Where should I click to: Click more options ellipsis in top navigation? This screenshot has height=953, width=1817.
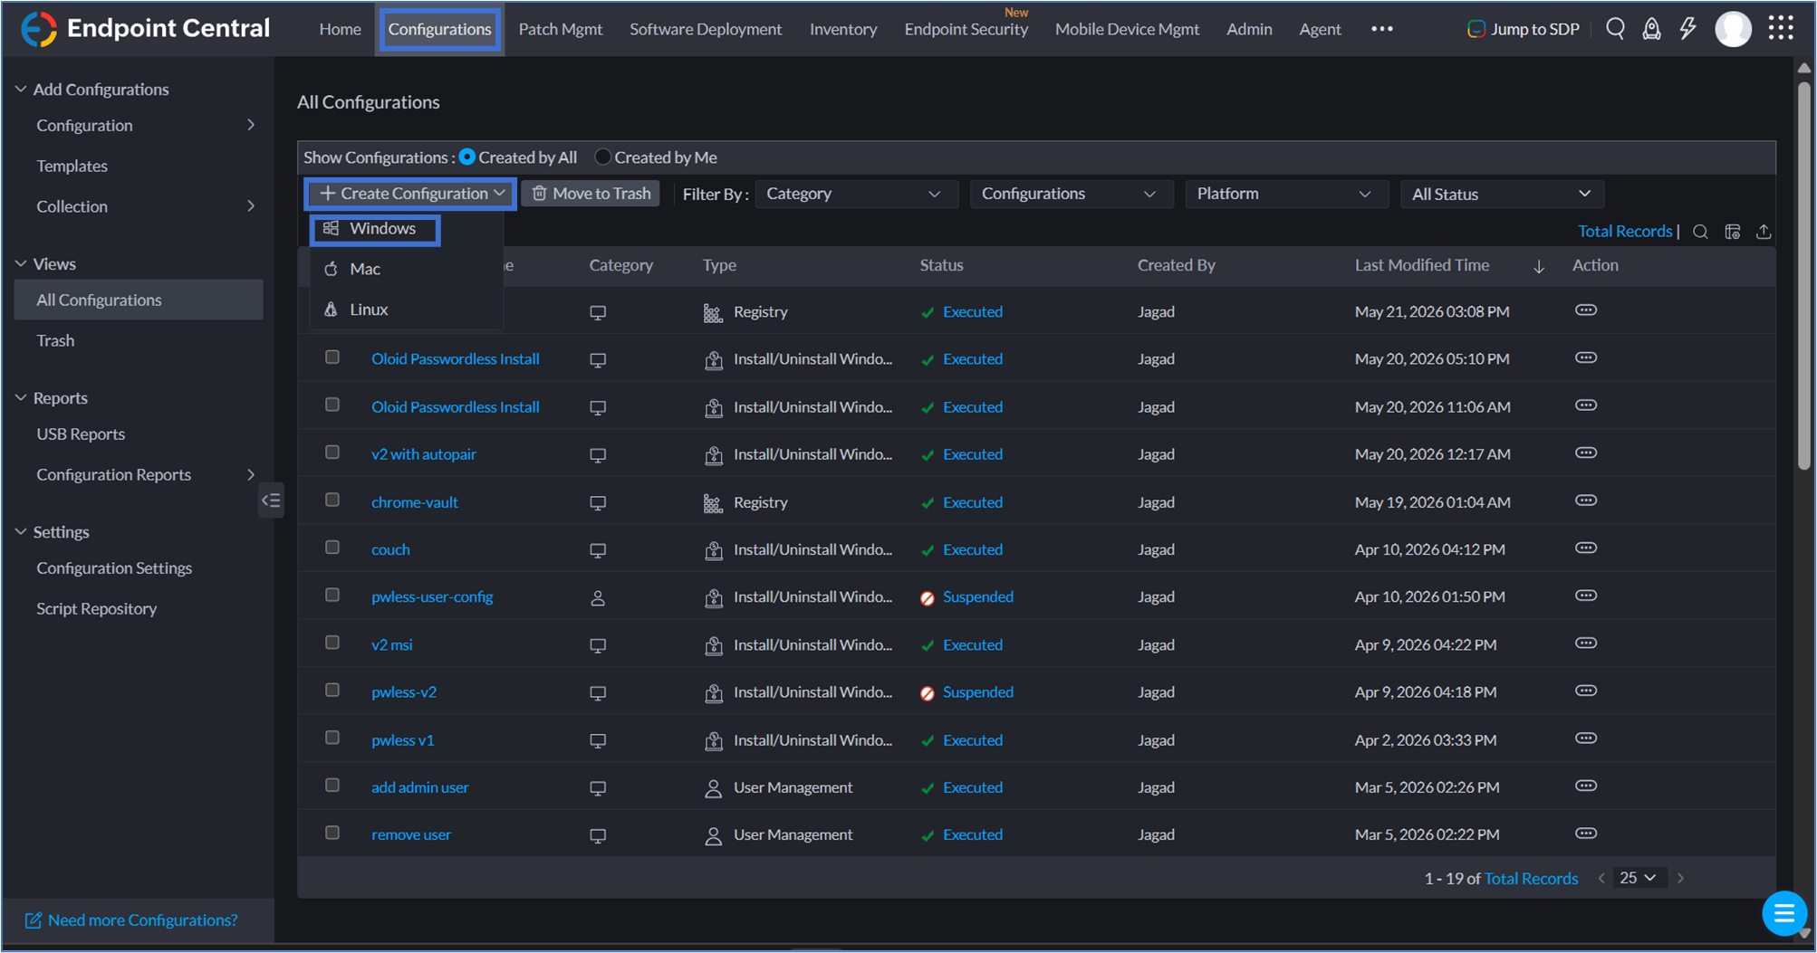[1381, 29]
